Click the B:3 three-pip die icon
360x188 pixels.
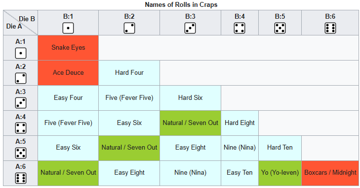pos(190,28)
